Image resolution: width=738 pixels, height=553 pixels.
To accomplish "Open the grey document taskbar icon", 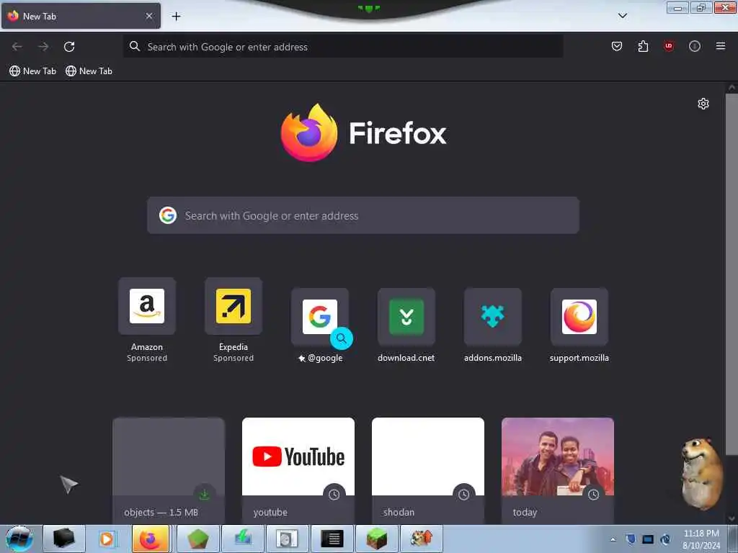I will coord(287,539).
